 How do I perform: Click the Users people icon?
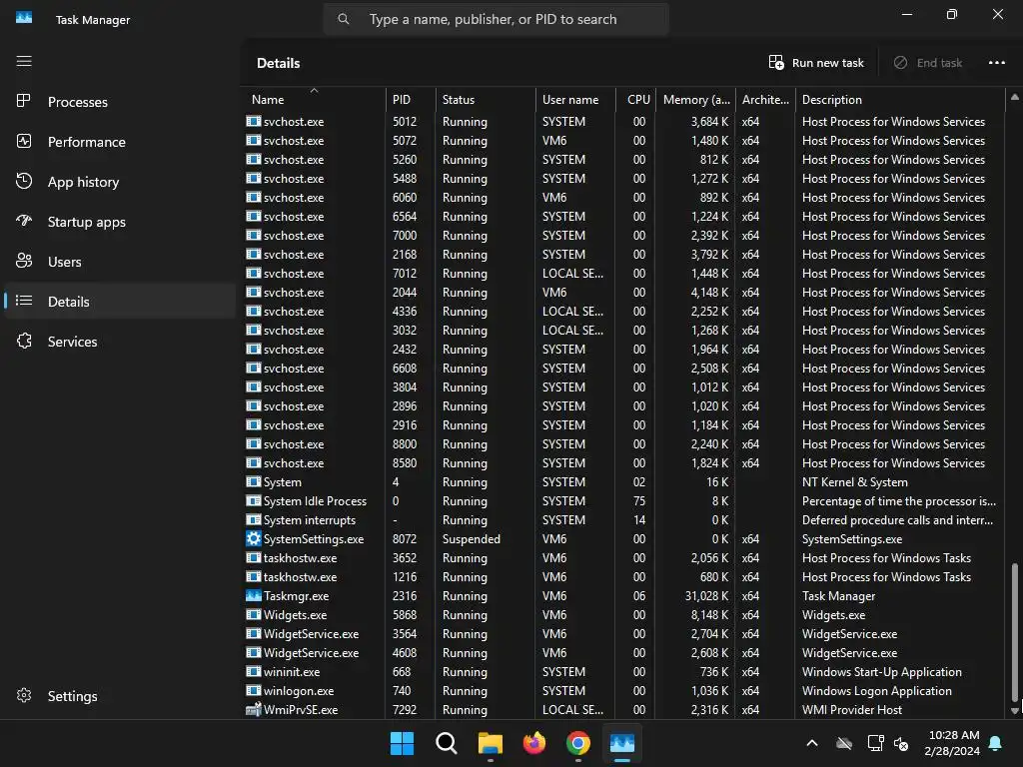(x=24, y=261)
